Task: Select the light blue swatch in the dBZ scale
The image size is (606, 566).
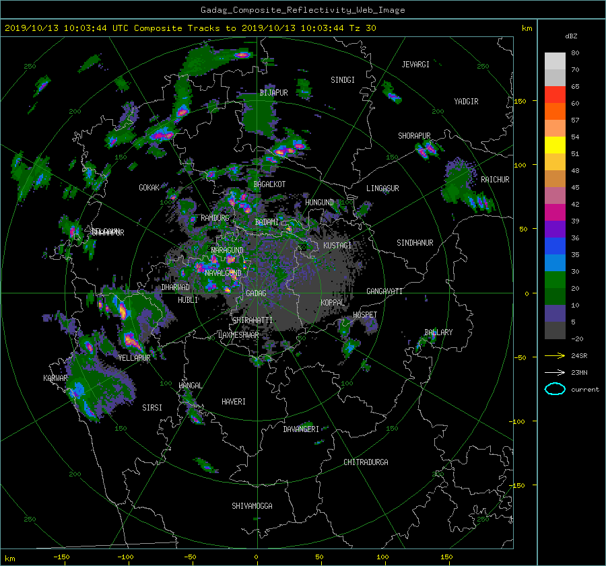Action: pyautogui.click(x=555, y=262)
